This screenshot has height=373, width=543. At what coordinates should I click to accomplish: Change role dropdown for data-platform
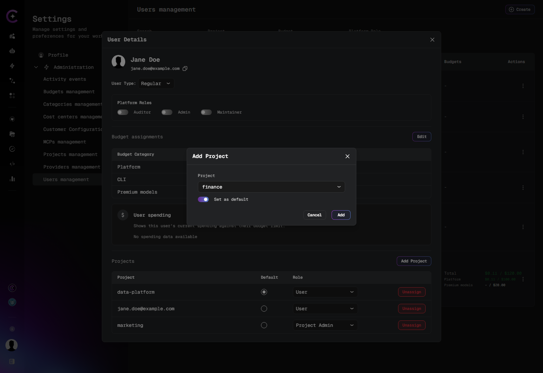(x=325, y=292)
